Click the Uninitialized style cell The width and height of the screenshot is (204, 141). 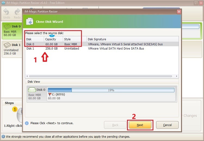[72, 48]
